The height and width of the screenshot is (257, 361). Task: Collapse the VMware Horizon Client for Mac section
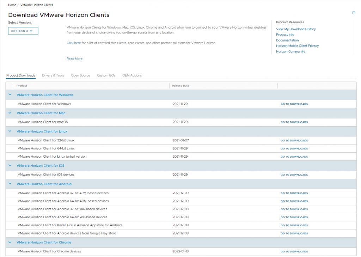coord(10,113)
